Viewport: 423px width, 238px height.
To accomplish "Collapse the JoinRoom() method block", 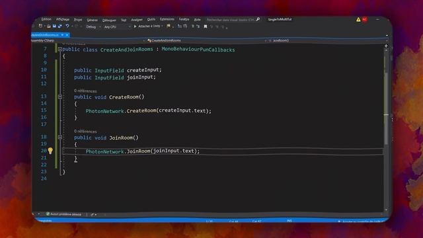I will [60, 137].
